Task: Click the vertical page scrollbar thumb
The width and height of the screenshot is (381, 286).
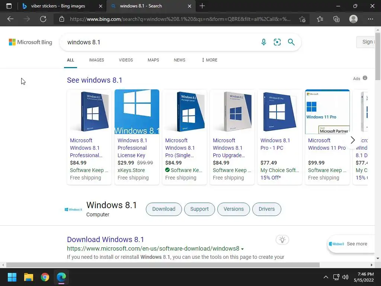Action: [378, 56]
